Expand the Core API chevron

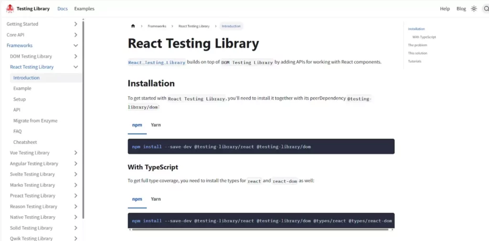click(76, 34)
